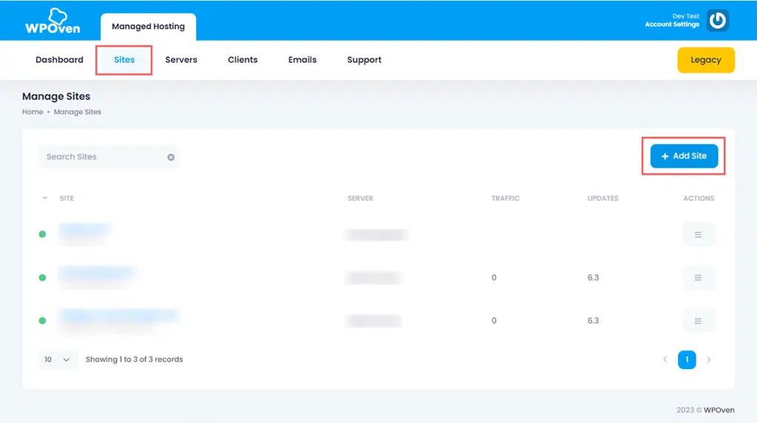757x423 pixels.
Task: Open the Sites menu item
Action: (x=124, y=60)
